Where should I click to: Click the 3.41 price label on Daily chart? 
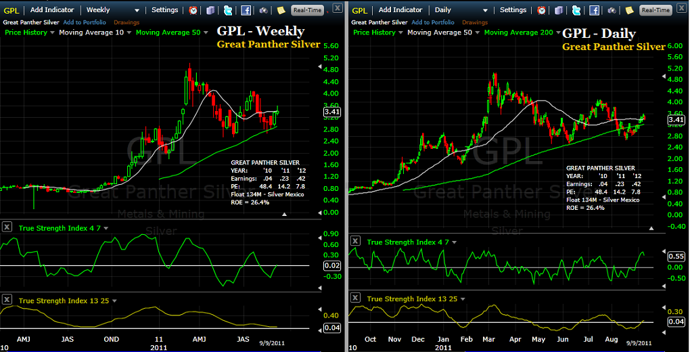point(676,119)
